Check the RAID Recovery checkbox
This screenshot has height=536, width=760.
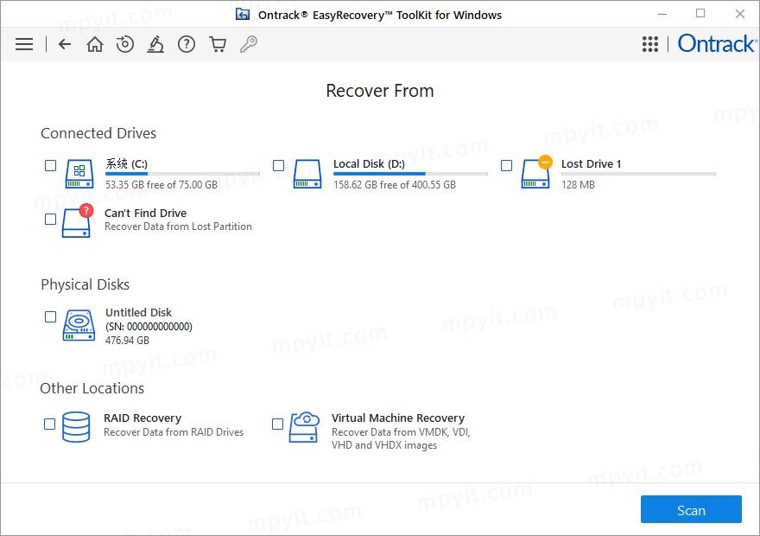tap(49, 424)
